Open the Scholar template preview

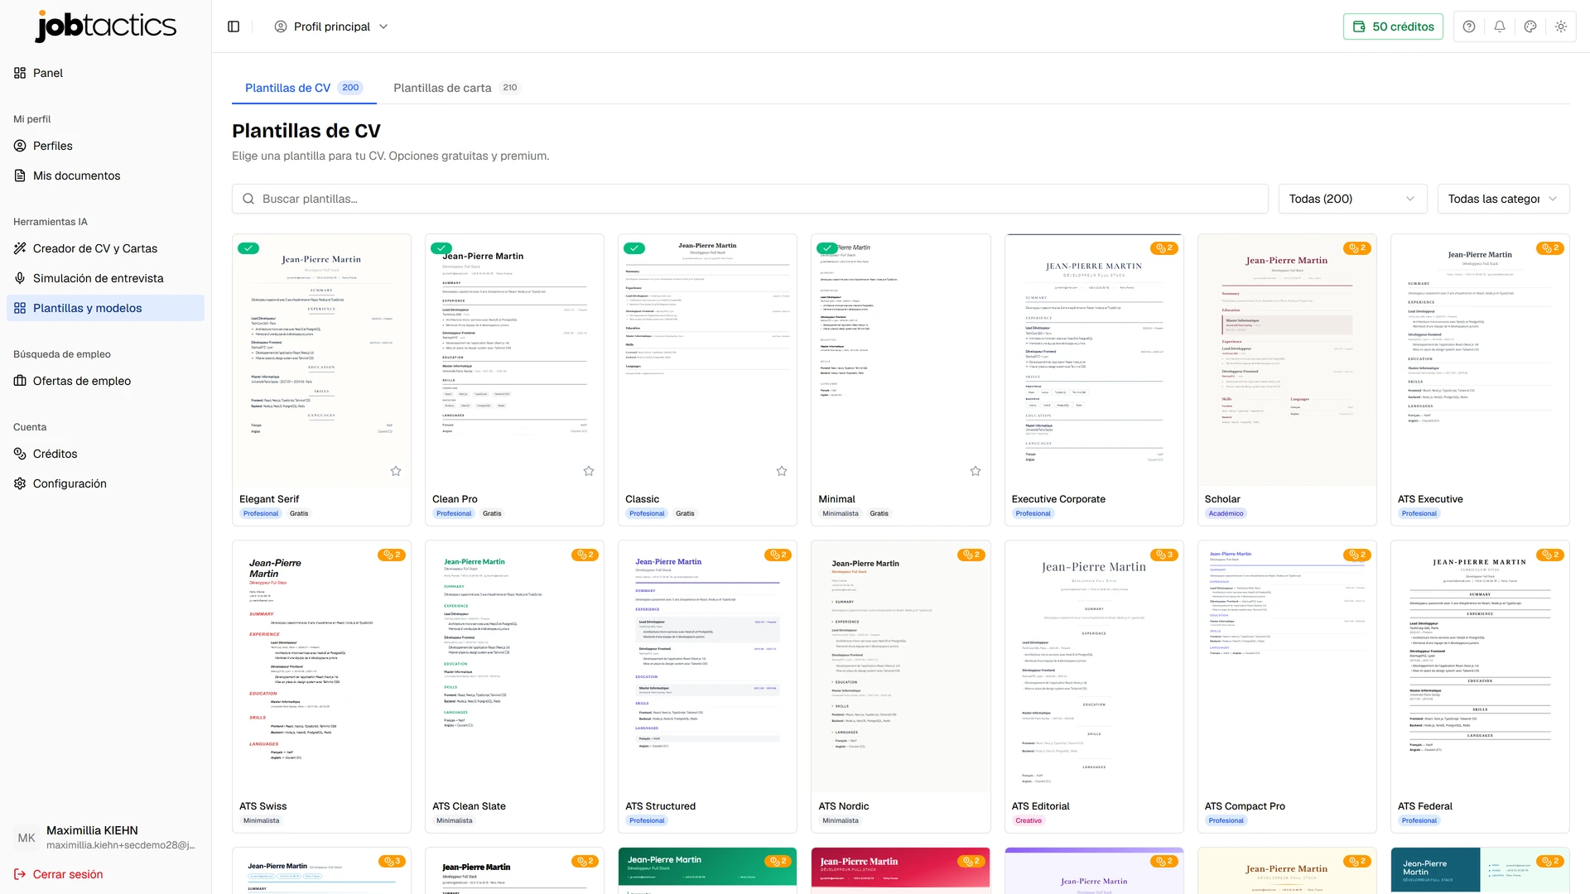(1287, 360)
